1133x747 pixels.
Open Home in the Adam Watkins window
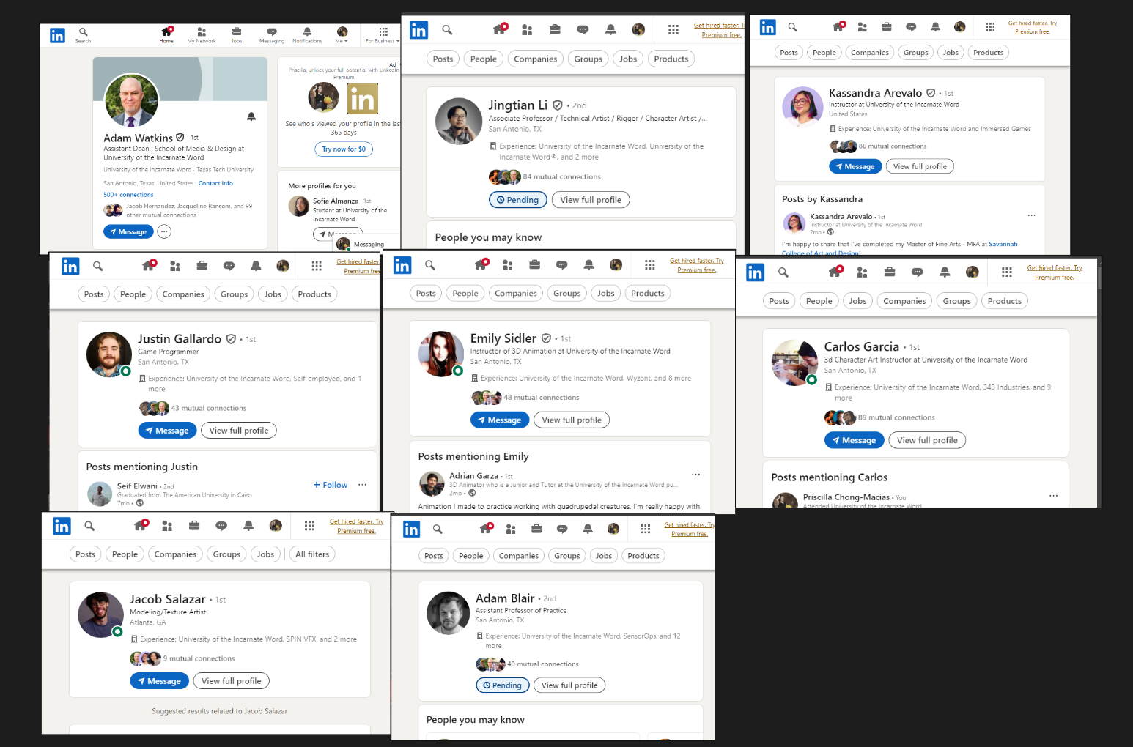166,35
